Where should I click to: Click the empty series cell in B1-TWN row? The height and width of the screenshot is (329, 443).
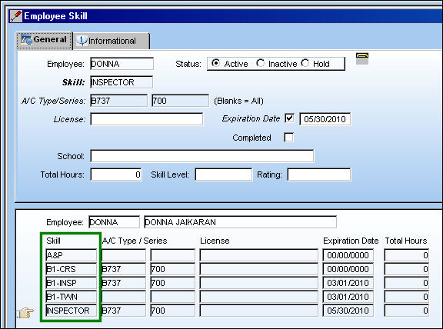[172, 297]
